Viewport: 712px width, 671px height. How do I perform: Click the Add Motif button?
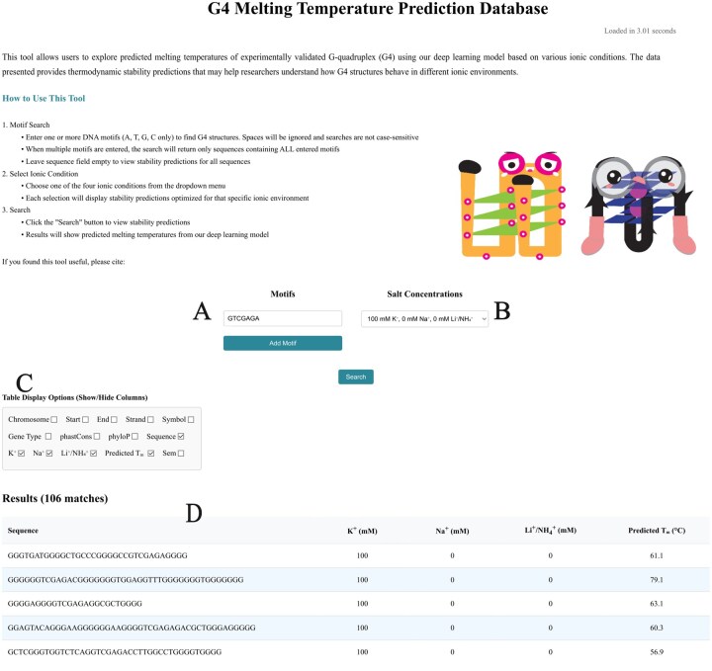click(283, 344)
